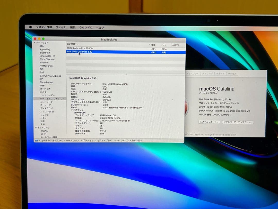278x209 pixels.
Task: Close the MacBook Pro system information window
Action: (x=35, y=39)
